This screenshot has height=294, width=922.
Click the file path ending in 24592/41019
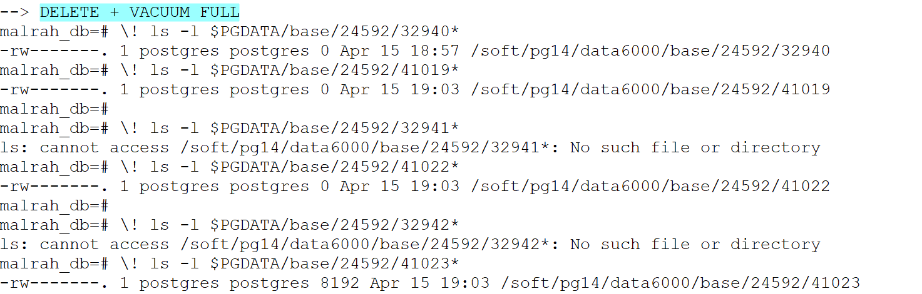click(x=650, y=89)
